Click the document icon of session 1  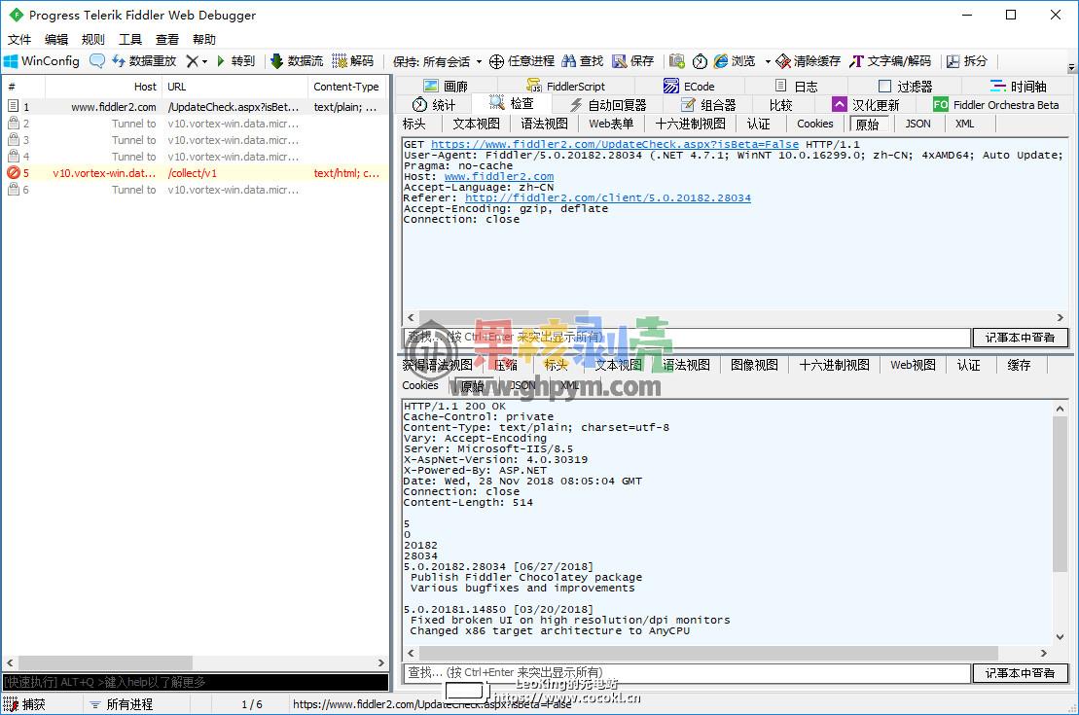tap(13, 106)
